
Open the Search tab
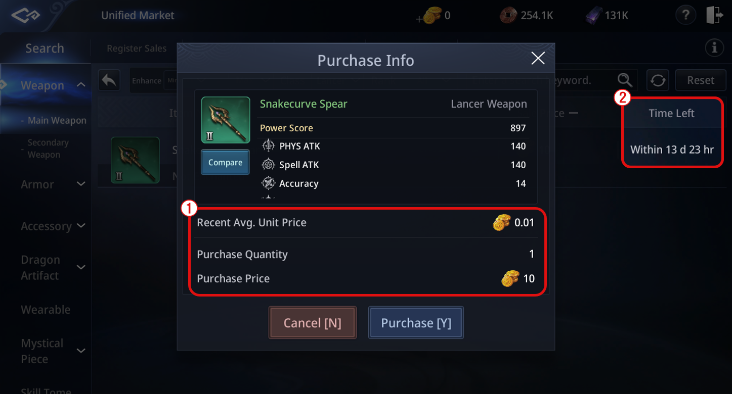pyautogui.click(x=45, y=48)
